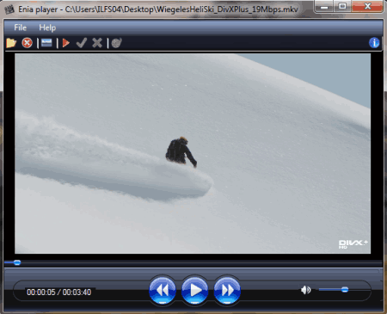Click the red circle X close-file icon
387x314 pixels.
27,43
